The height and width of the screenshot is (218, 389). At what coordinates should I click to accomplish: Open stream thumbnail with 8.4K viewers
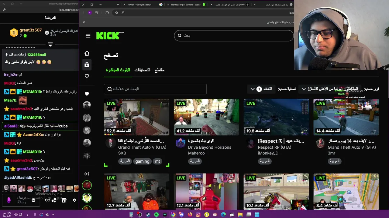[x=346, y=192]
